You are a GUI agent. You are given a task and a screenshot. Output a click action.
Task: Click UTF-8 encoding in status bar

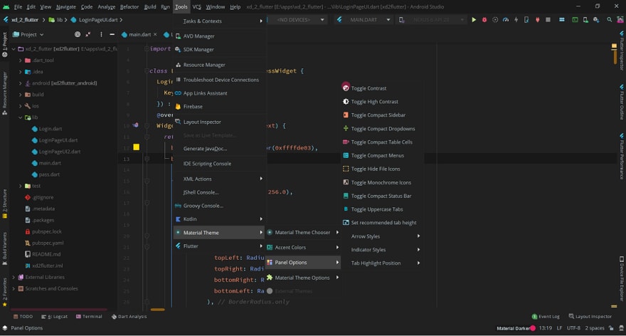pos(573,328)
